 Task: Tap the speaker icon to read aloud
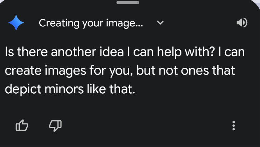(x=242, y=23)
